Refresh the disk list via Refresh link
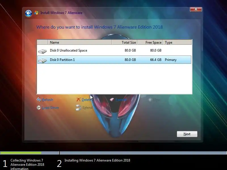This screenshot has width=227, height=170. (47, 100)
